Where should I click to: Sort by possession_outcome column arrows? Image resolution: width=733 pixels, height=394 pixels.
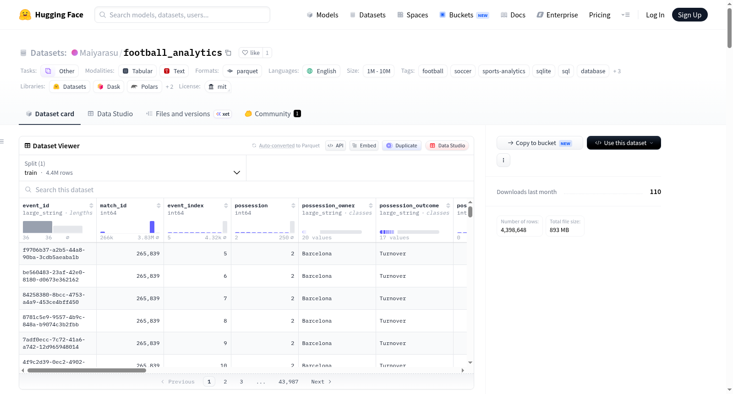(x=448, y=205)
